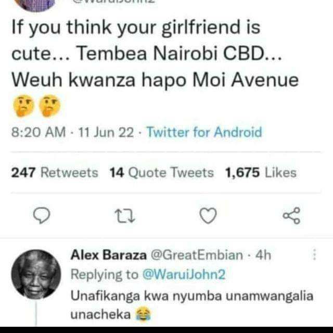Open the reply starting with Unafikanga
The image size is (333, 333).
click(x=192, y=305)
